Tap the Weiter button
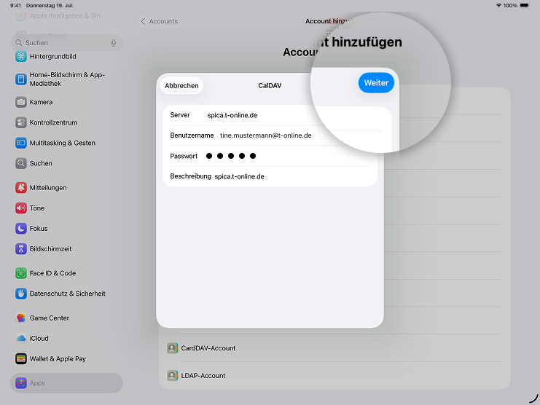Screen dimensions: 540x405 coord(376,83)
